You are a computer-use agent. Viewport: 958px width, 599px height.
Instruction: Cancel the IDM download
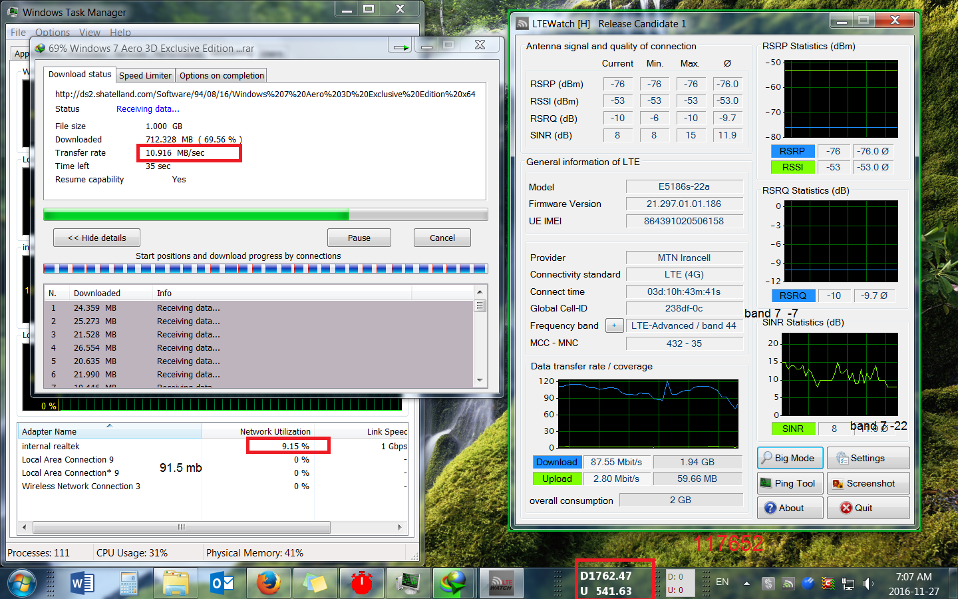(x=442, y=238)
